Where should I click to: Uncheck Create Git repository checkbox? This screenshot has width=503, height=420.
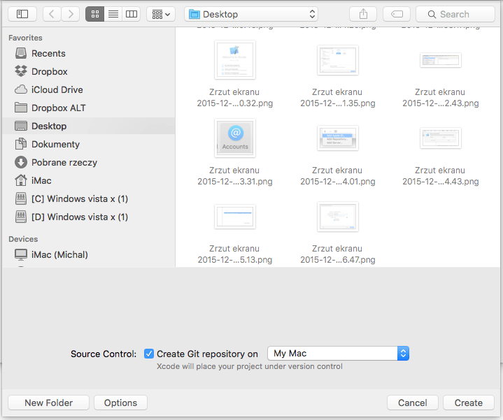pos(149,354)
